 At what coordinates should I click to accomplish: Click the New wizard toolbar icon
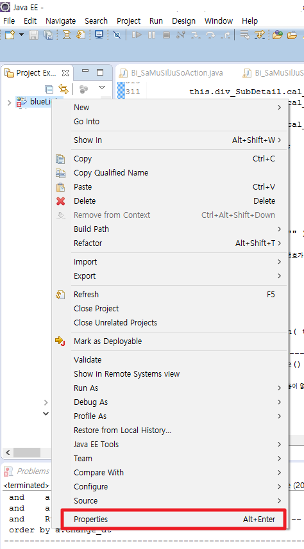pos(10,35)
